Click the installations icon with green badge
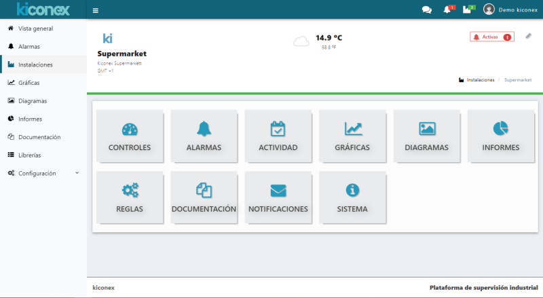 [x=467, y=10]
